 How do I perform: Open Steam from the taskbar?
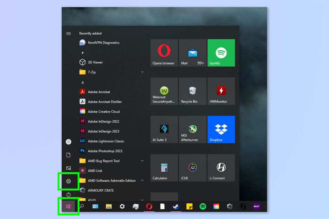(176, 206)
